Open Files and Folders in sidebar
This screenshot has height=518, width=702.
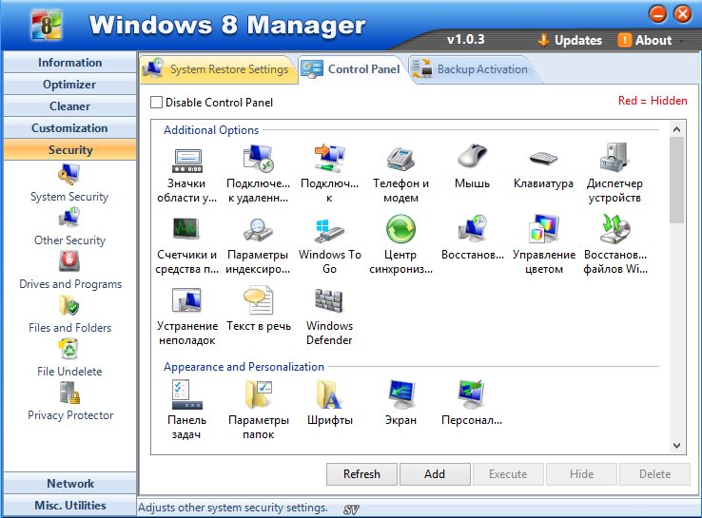pyautogui.click(x=69, y=315)
